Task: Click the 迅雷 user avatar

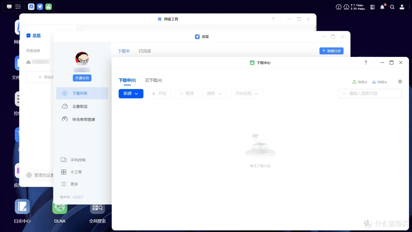Action: click(x=82, y=58)
